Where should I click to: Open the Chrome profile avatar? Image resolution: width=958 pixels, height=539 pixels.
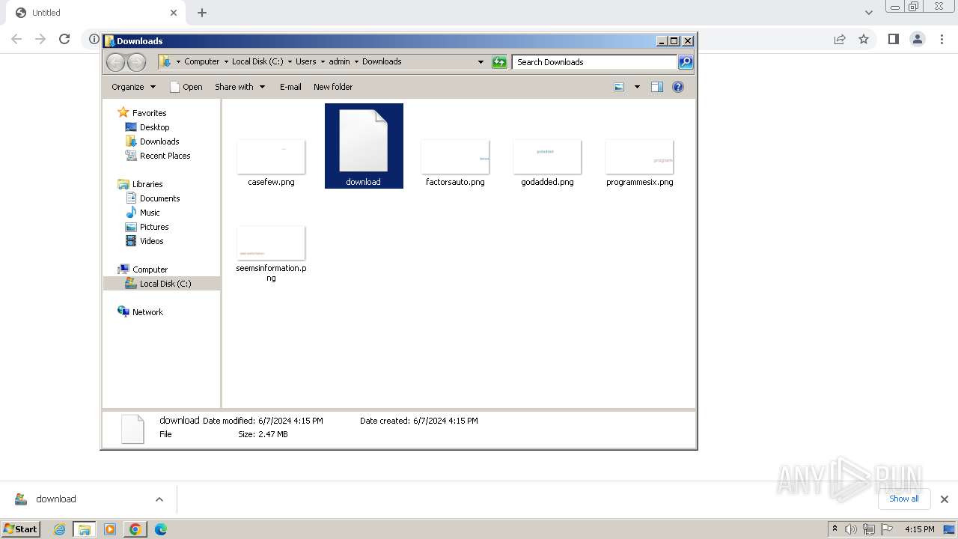coord(918,39)
